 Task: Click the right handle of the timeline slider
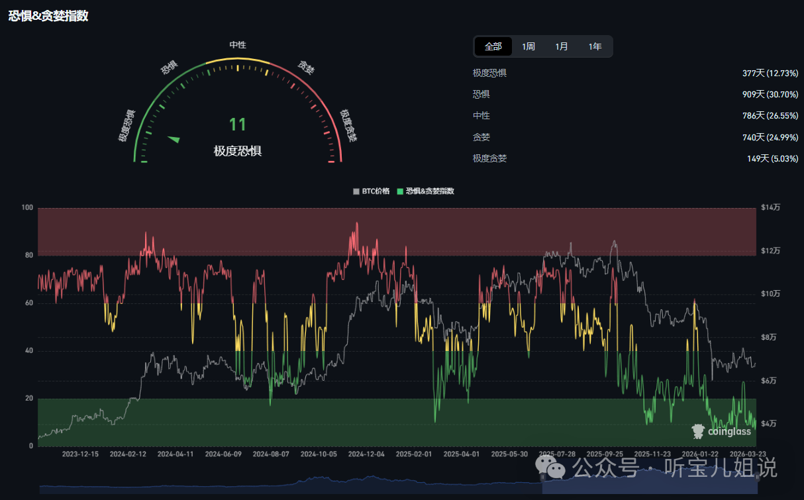(x=756, y=479)
